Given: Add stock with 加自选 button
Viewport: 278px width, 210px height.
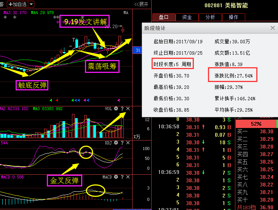Looking at the screenshot, I should pos(18,4).
